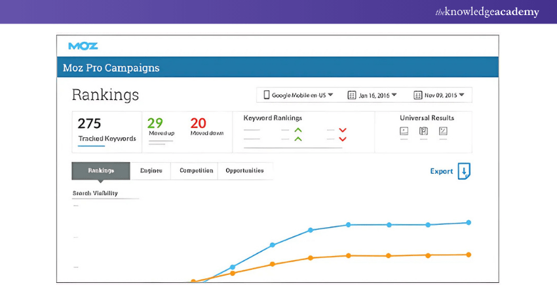Open the Nov 09, 2015 date dropdown
The height and width of the screenshot is (294, 557).
[x=438, y=95]
